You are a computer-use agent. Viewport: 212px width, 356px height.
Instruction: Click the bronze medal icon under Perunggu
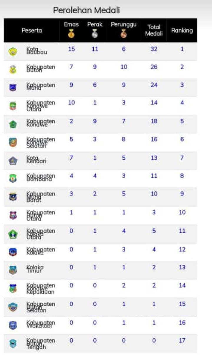click(x=123, y=34)
